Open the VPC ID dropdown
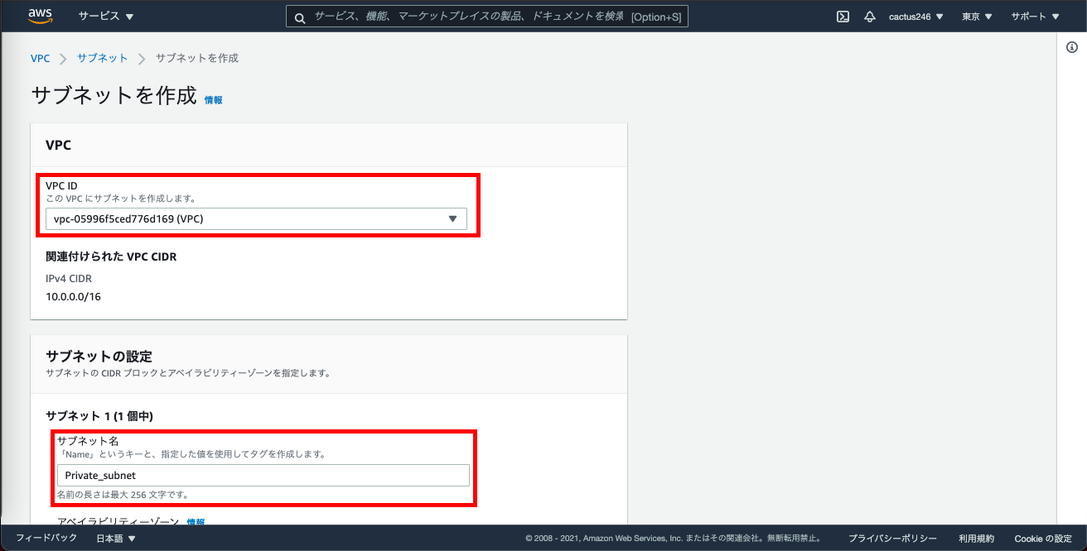This screenshot has height=551, width=1087. tap(257, 218)
